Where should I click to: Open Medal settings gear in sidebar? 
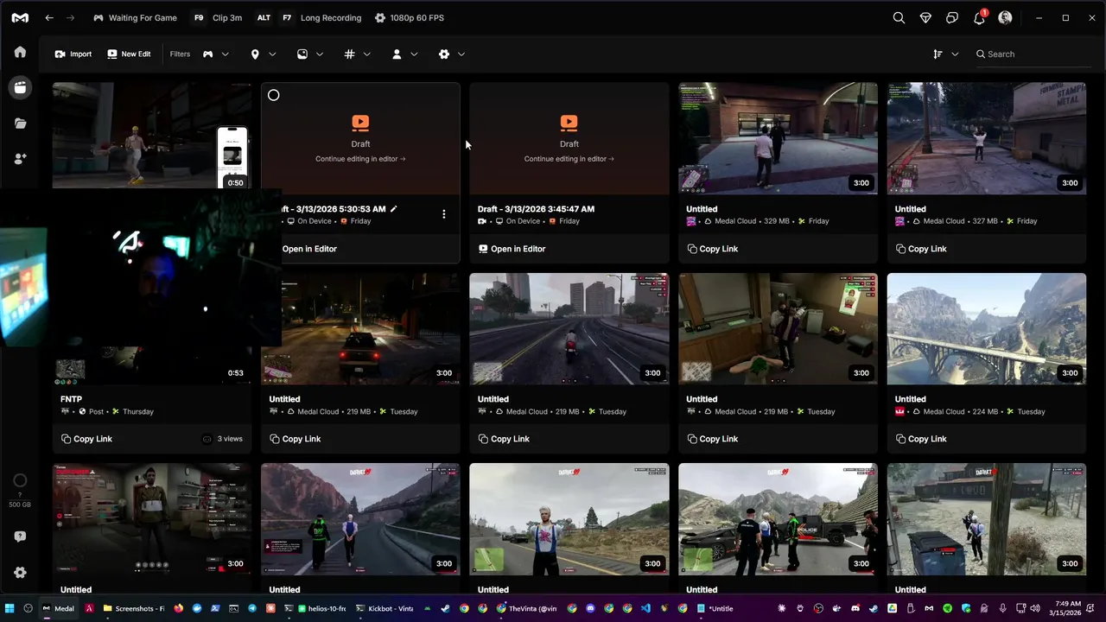[20, 572]
